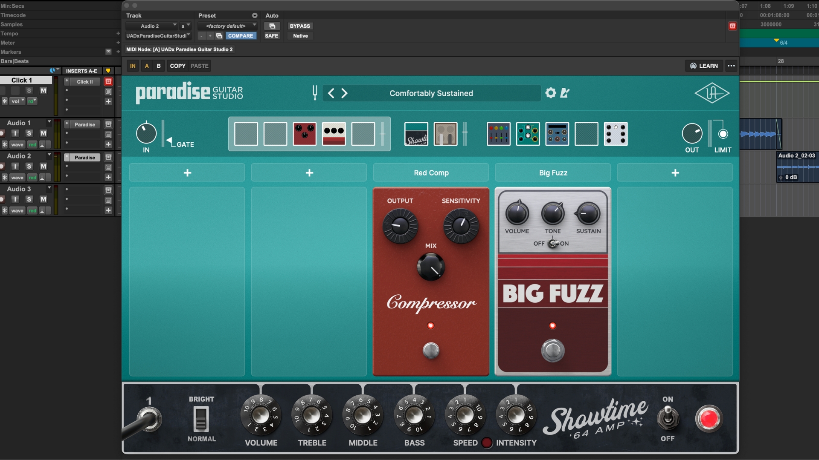Open the Showtime '64 amp selector icon
The image size is (819, 460).
(x=416, y=134)
